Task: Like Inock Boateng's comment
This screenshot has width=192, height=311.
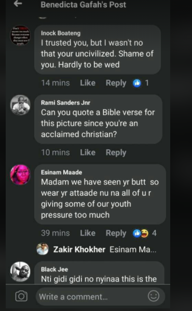Action: click(x=88, y=83)
